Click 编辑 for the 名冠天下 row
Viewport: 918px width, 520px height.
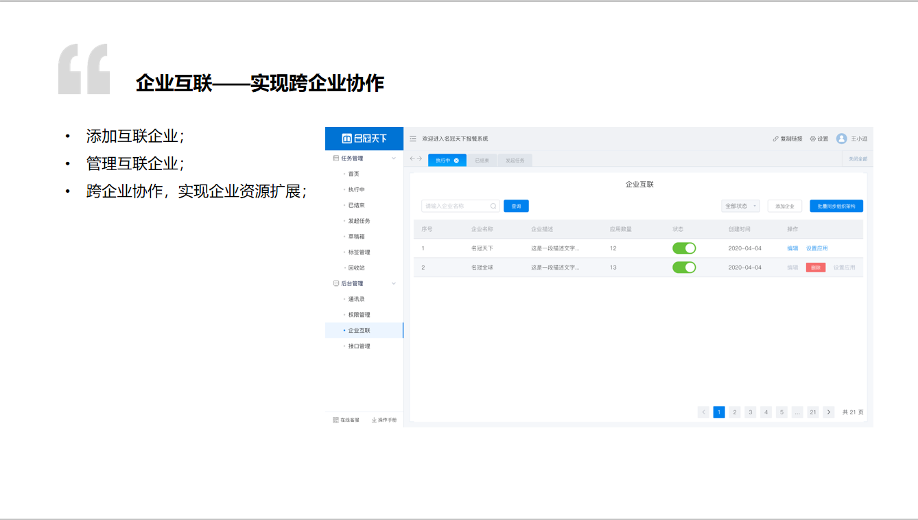click(x=792, y=248)
